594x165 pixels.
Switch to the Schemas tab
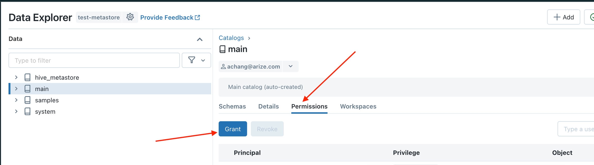pos(232,106)
